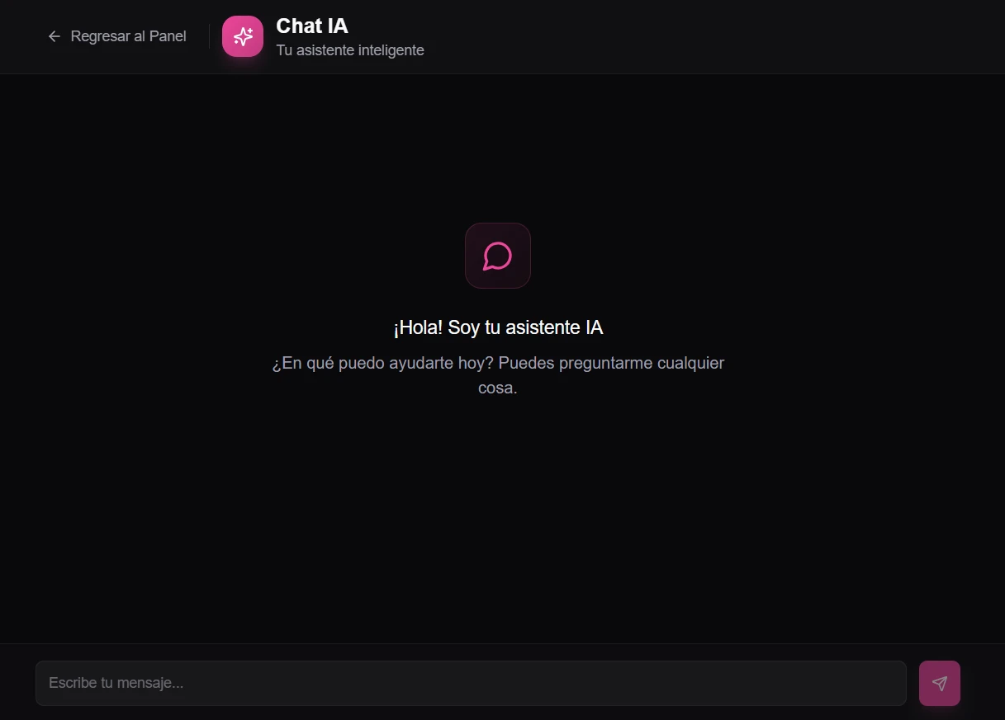Focus the Escribe tu mensaje field
This screenshot has width=1005, height=720.
[471, 683]
